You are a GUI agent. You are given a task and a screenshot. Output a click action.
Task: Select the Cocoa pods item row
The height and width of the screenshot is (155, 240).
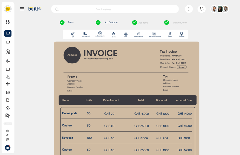tap(127, 113)
